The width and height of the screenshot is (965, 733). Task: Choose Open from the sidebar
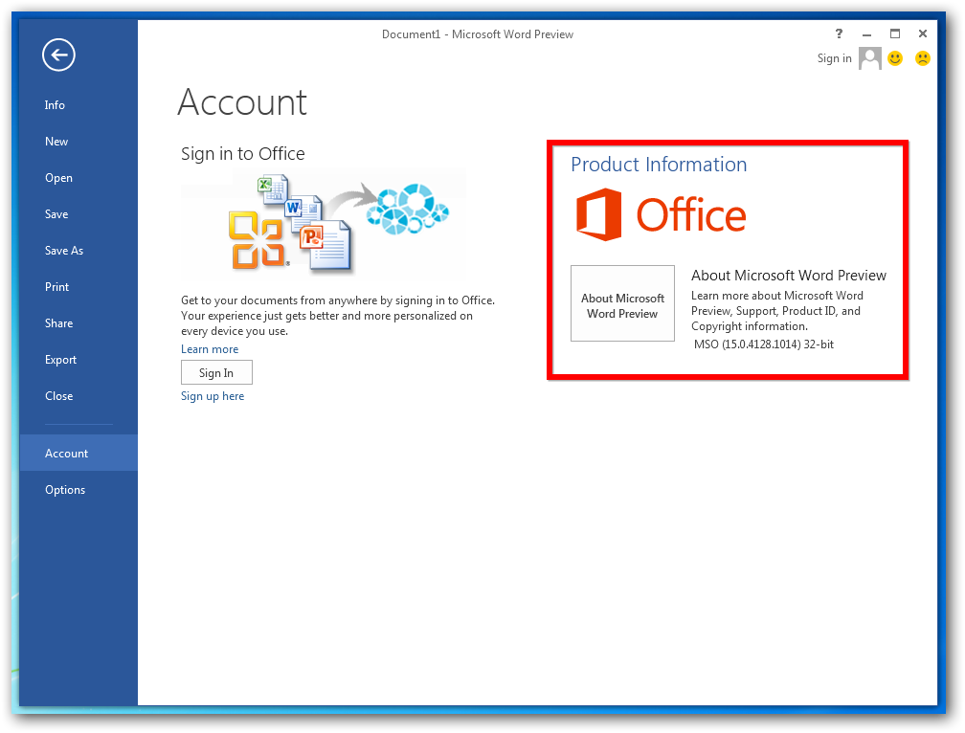pos(79,178)
